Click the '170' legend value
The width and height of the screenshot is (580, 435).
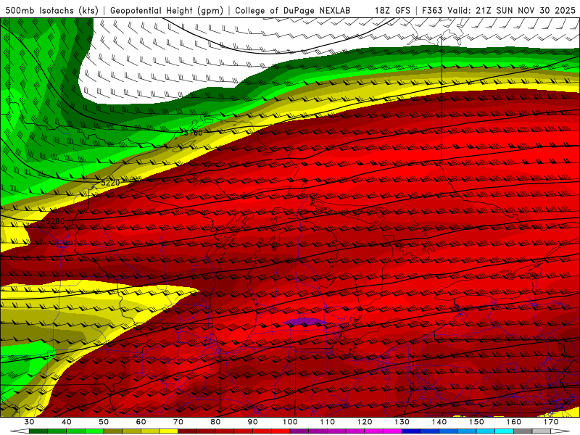click(x=551, y=422)
